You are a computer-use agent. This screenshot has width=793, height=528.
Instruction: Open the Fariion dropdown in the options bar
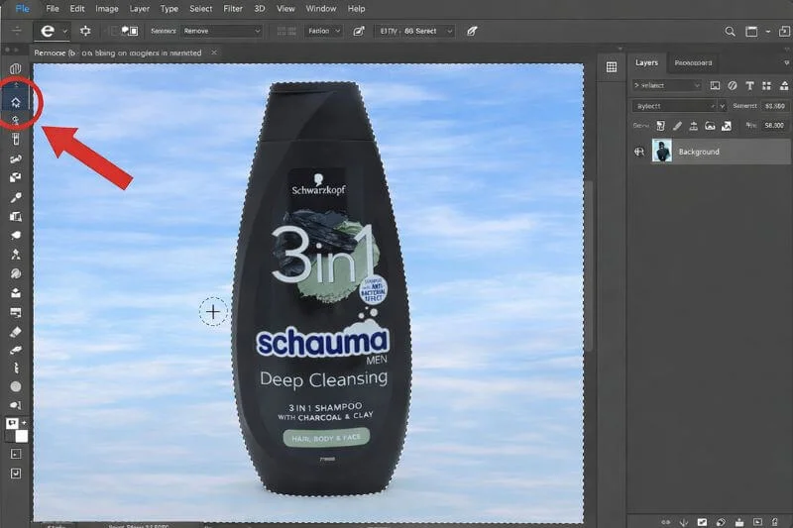(324, 31)
